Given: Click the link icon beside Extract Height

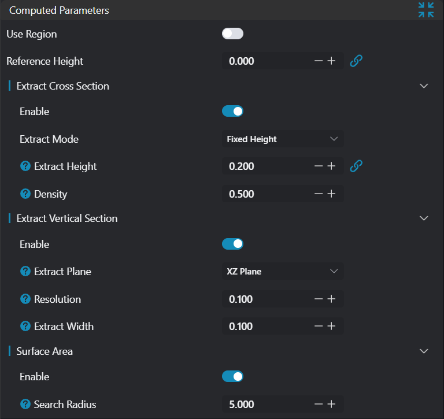Looking at the screenshot, I should (356, 166).
